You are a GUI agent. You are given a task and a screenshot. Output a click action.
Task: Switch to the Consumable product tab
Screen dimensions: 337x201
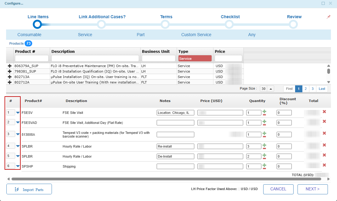pos(29,35)
